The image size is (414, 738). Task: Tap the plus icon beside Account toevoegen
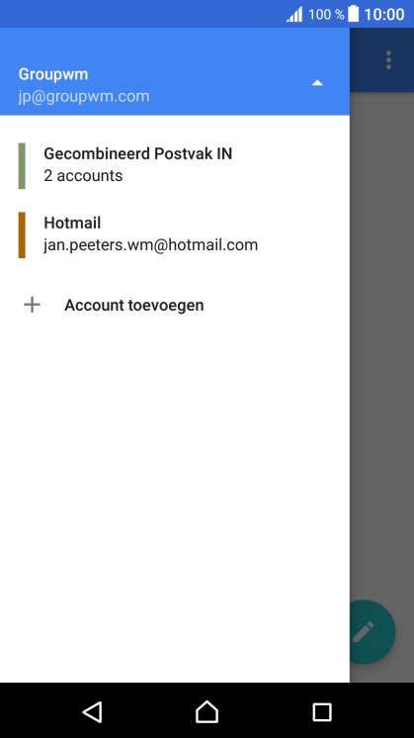pos(32,305)
